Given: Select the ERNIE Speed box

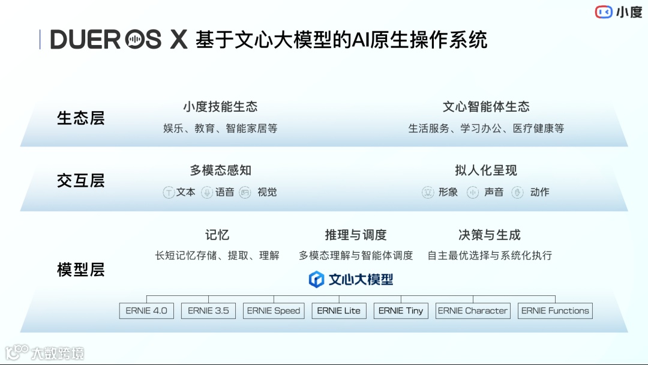Looking at the screenshot, I should click(274, 311).
